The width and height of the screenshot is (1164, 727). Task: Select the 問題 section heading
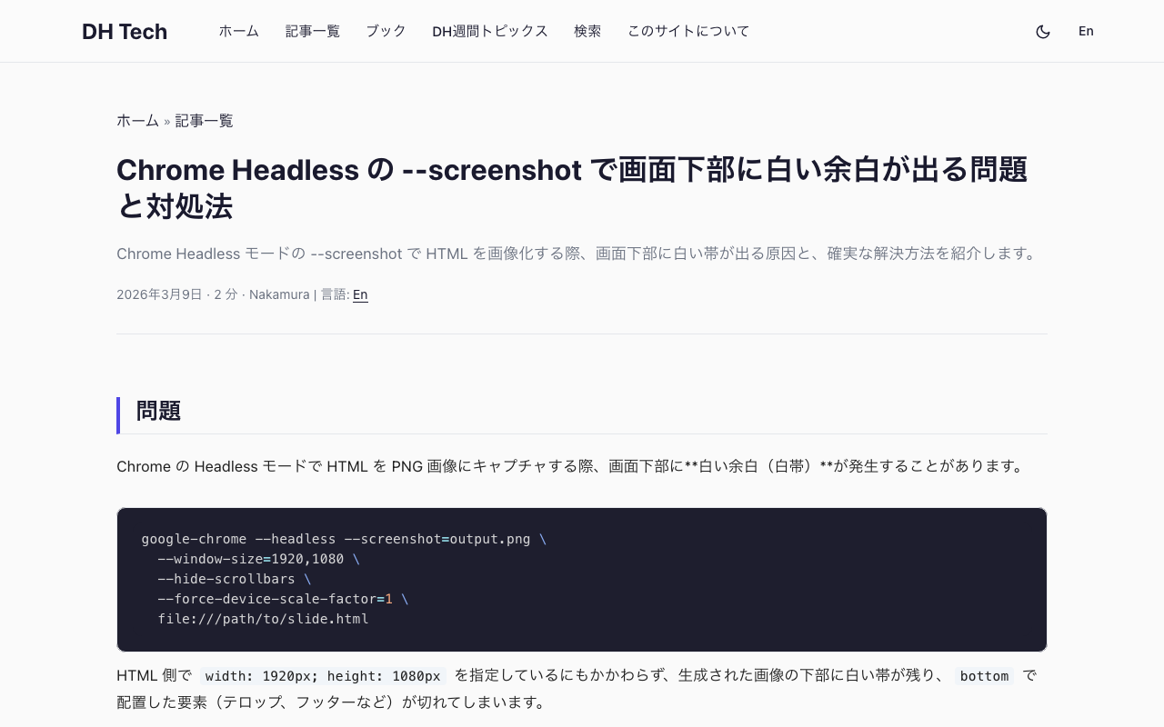pos(158,411)
